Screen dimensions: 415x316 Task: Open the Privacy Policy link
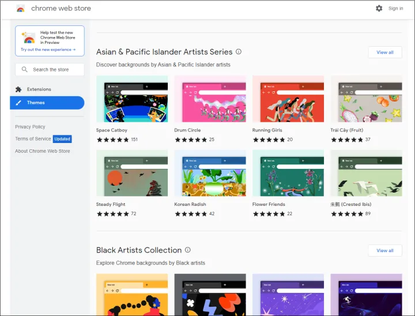click(x=30, y=127)
